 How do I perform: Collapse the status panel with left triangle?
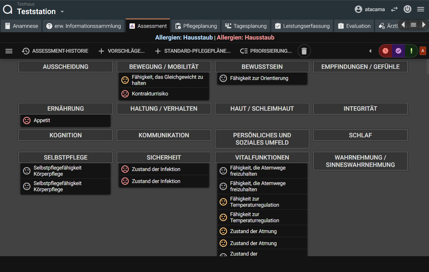[x=370, y=51]
